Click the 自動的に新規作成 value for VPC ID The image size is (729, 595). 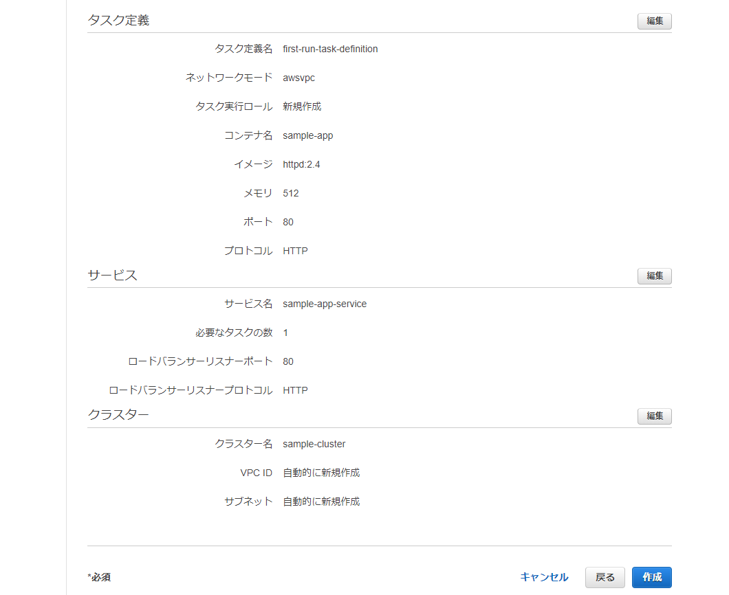[321, 473]
